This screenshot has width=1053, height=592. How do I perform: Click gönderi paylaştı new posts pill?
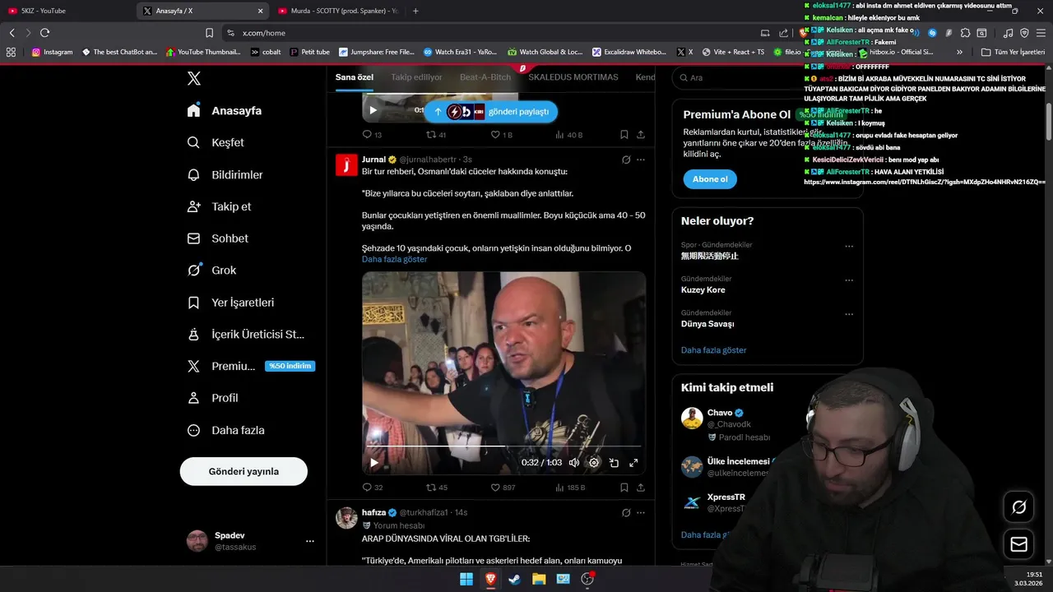click(490, 112)
